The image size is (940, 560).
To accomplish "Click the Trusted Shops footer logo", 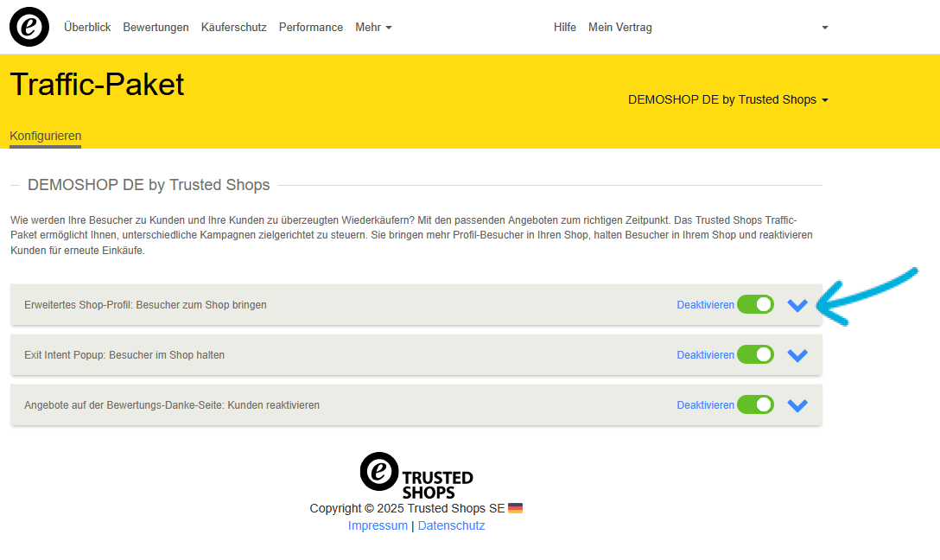I will [416, 475].
